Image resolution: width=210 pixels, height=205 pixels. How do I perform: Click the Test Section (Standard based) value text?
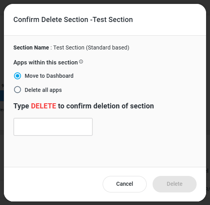coord(91,48)
